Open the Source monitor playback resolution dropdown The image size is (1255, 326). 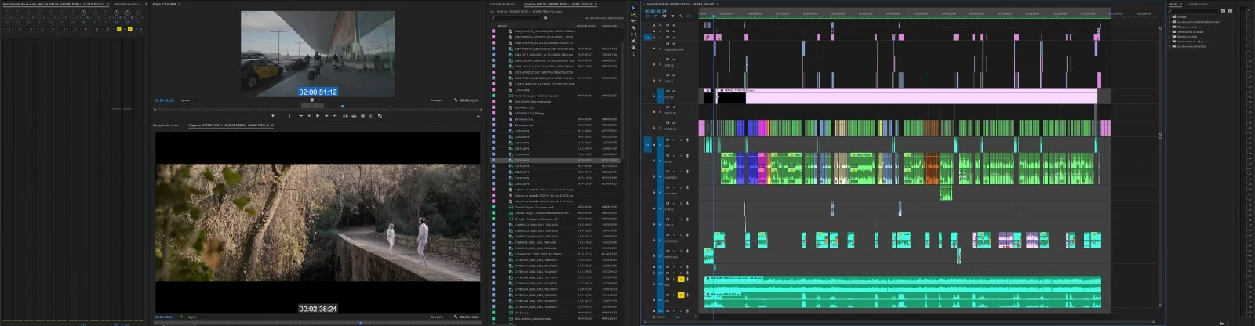(438, 100)
